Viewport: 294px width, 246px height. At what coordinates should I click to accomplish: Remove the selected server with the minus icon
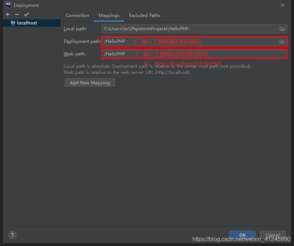(17, 14)
